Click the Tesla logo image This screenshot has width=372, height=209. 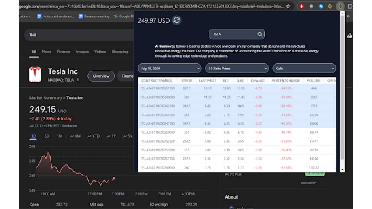35,75
